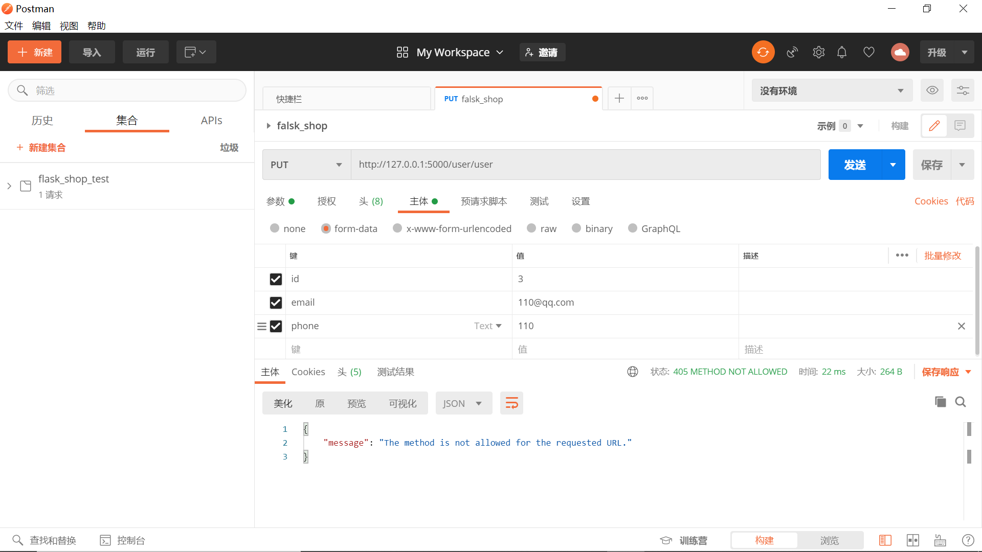Switch to the History tab

pyautogui.click(x=42, y=121)
